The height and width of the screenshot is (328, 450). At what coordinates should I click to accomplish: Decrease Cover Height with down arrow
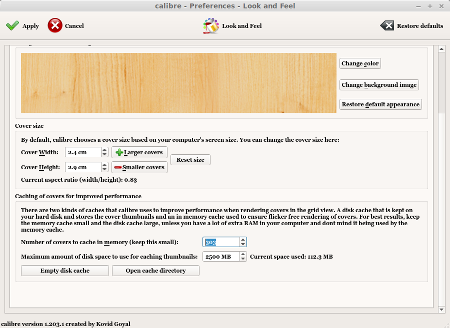click(104, 170)
